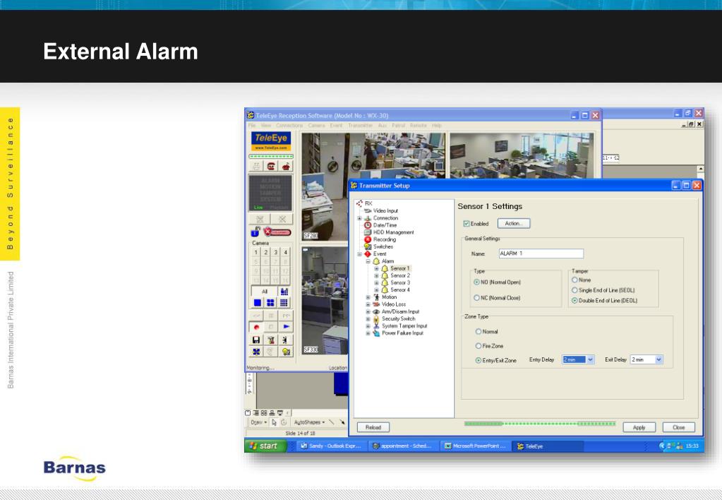This screenshot has width=722, height=500.
Task: Select NC (Normal Close) type
Action: 476,298
